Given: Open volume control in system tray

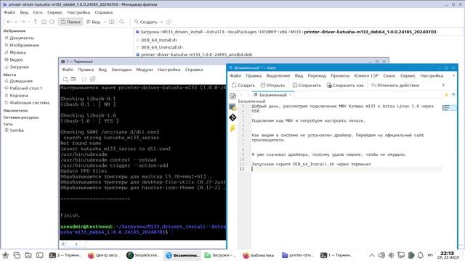Looking at the screenshot, I should point(381,255).
